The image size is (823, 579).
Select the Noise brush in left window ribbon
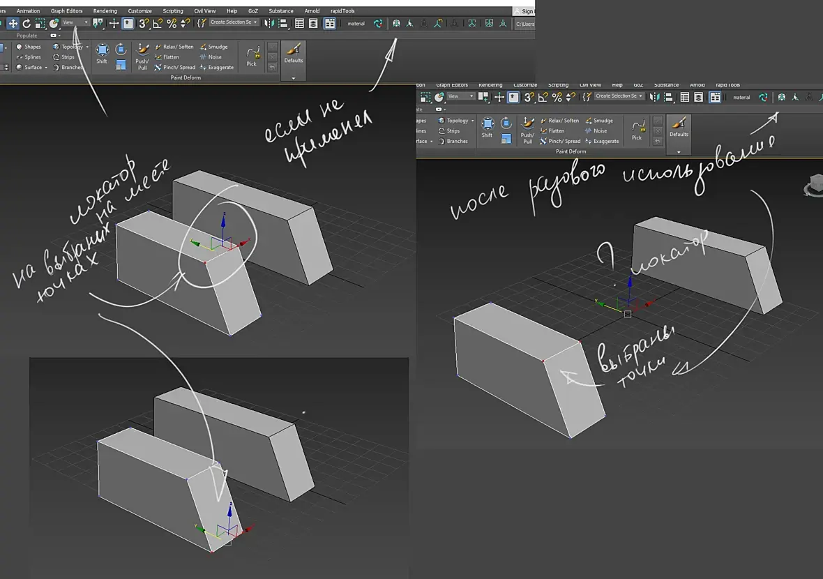(x=211, y=57)
